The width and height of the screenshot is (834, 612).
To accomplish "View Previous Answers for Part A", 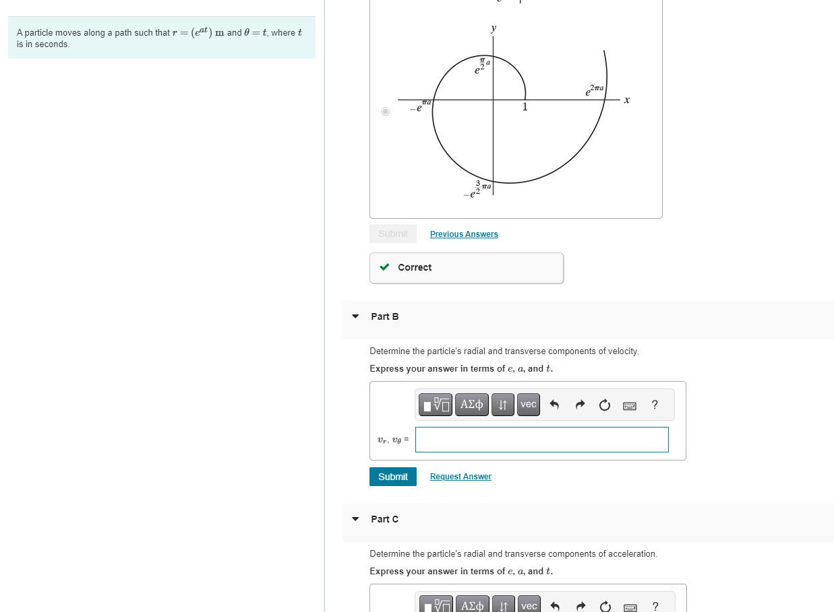I will [464, 234].
